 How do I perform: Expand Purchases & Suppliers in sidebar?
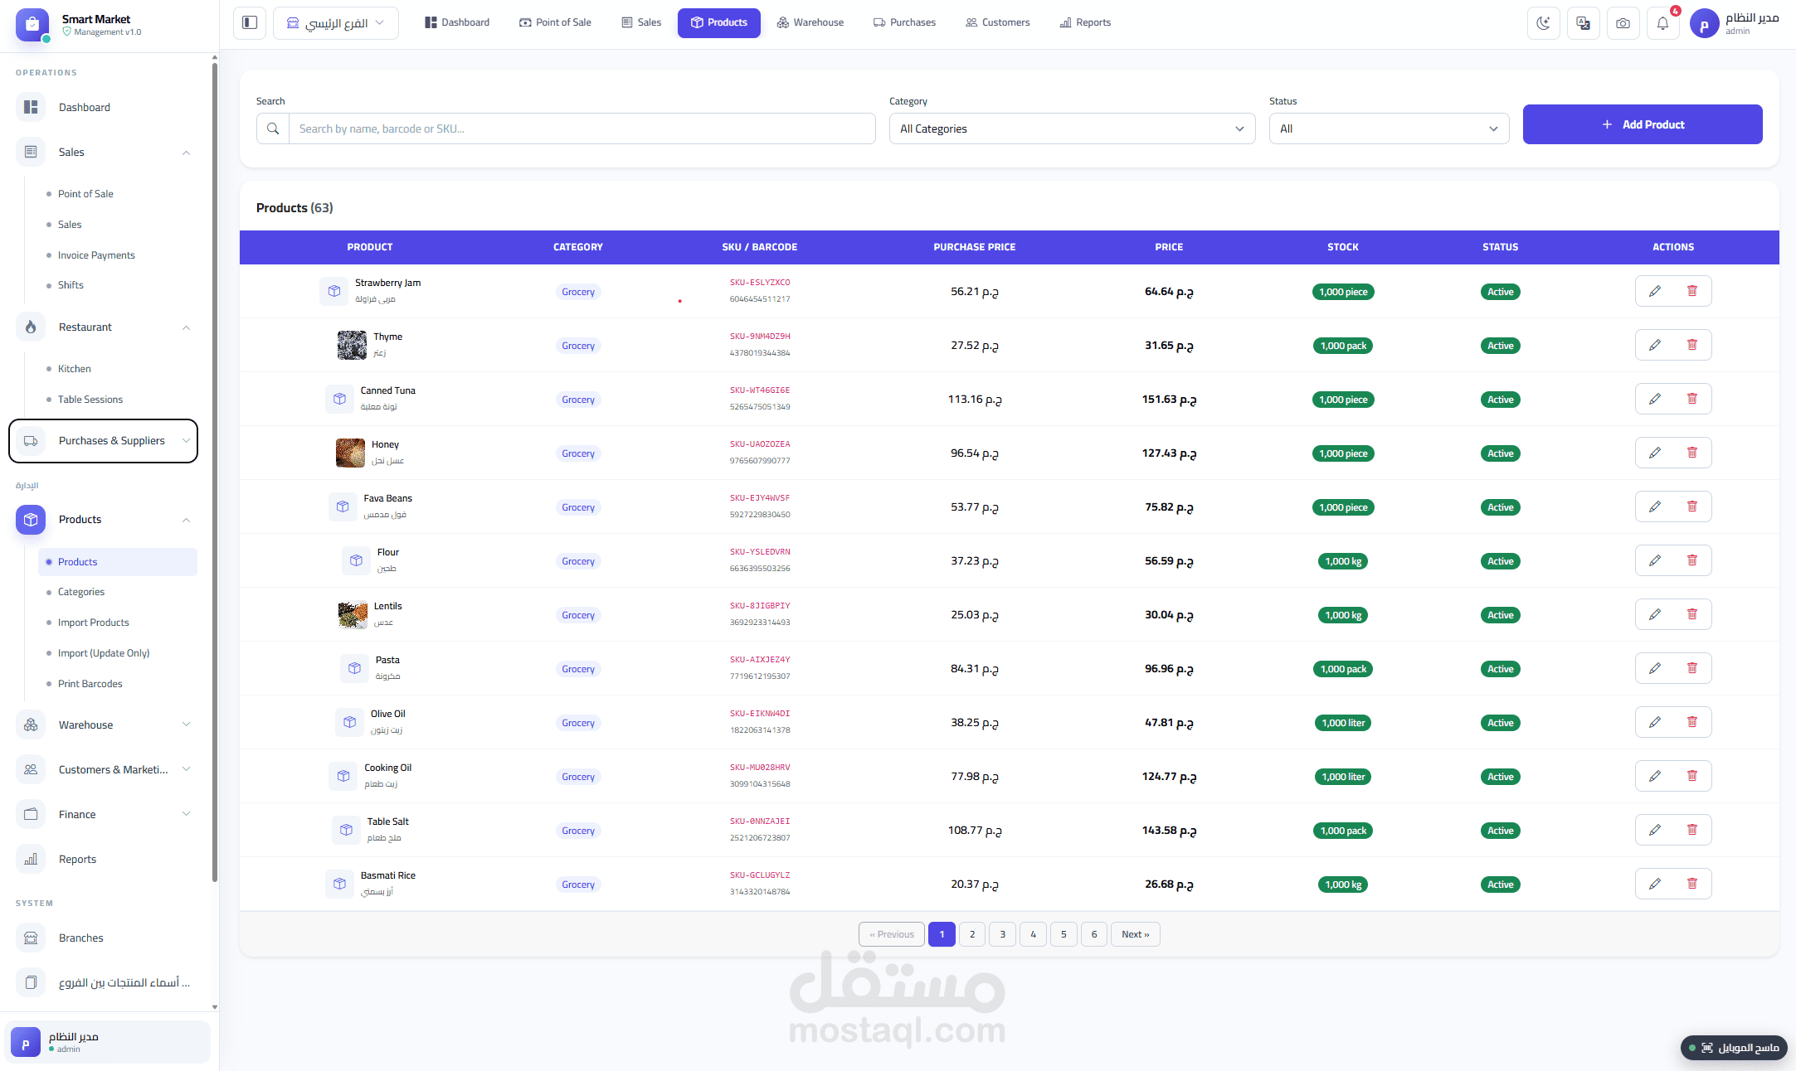[x=104, y=441]
